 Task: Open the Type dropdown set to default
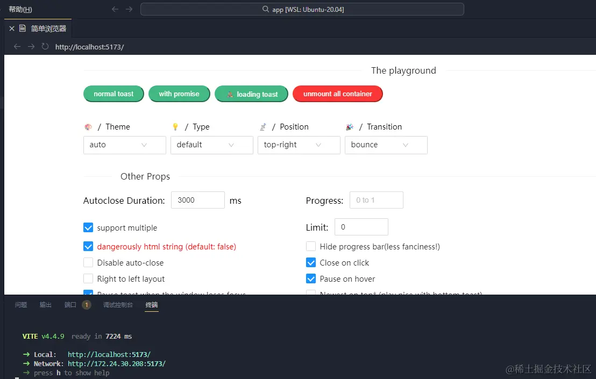point(212,145)
